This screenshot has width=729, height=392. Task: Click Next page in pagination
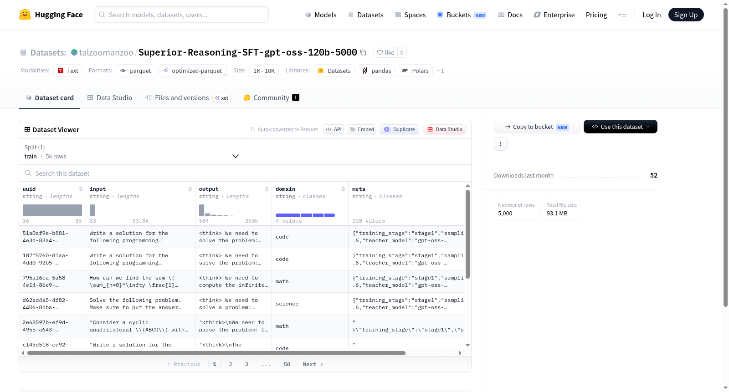point(313,364)
